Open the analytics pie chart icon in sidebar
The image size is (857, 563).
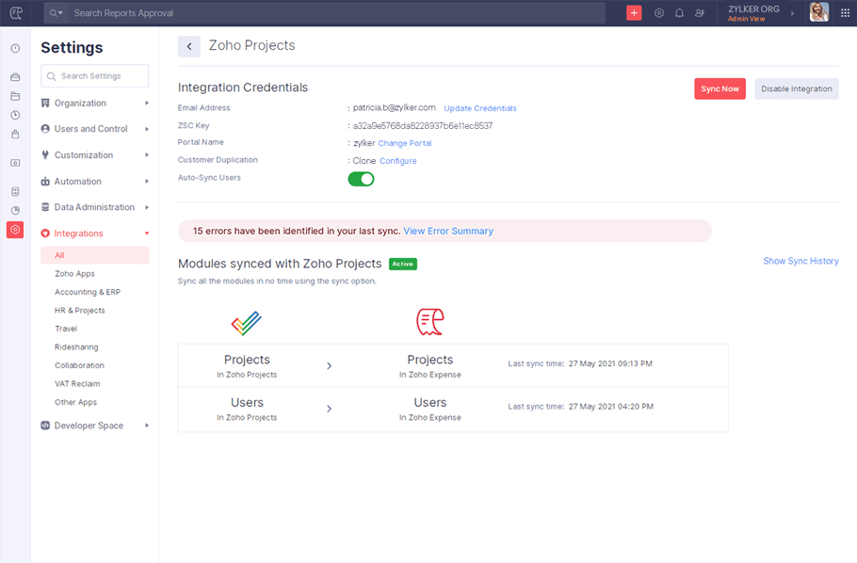pyautogui.click(x=14, y=209)
